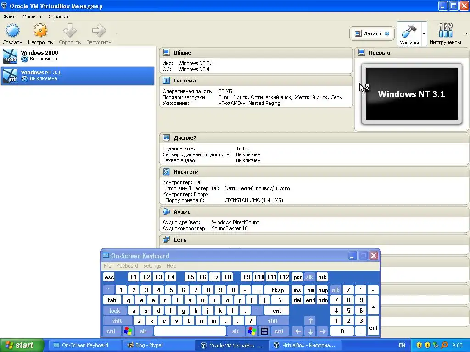
Task: Click the left arrow key on On-Screen Keyboard
Action: (x=298, y=331)
